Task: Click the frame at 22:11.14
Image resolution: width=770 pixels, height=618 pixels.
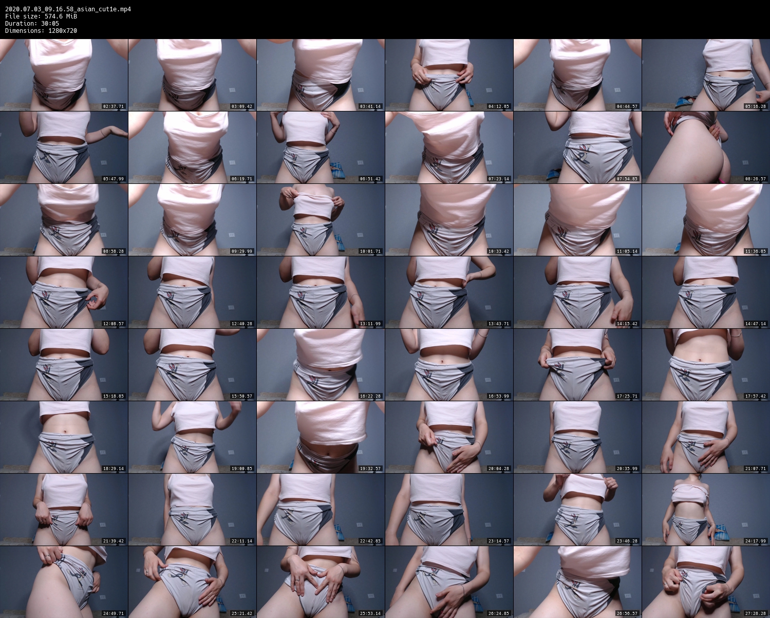Action: (192, 510)
